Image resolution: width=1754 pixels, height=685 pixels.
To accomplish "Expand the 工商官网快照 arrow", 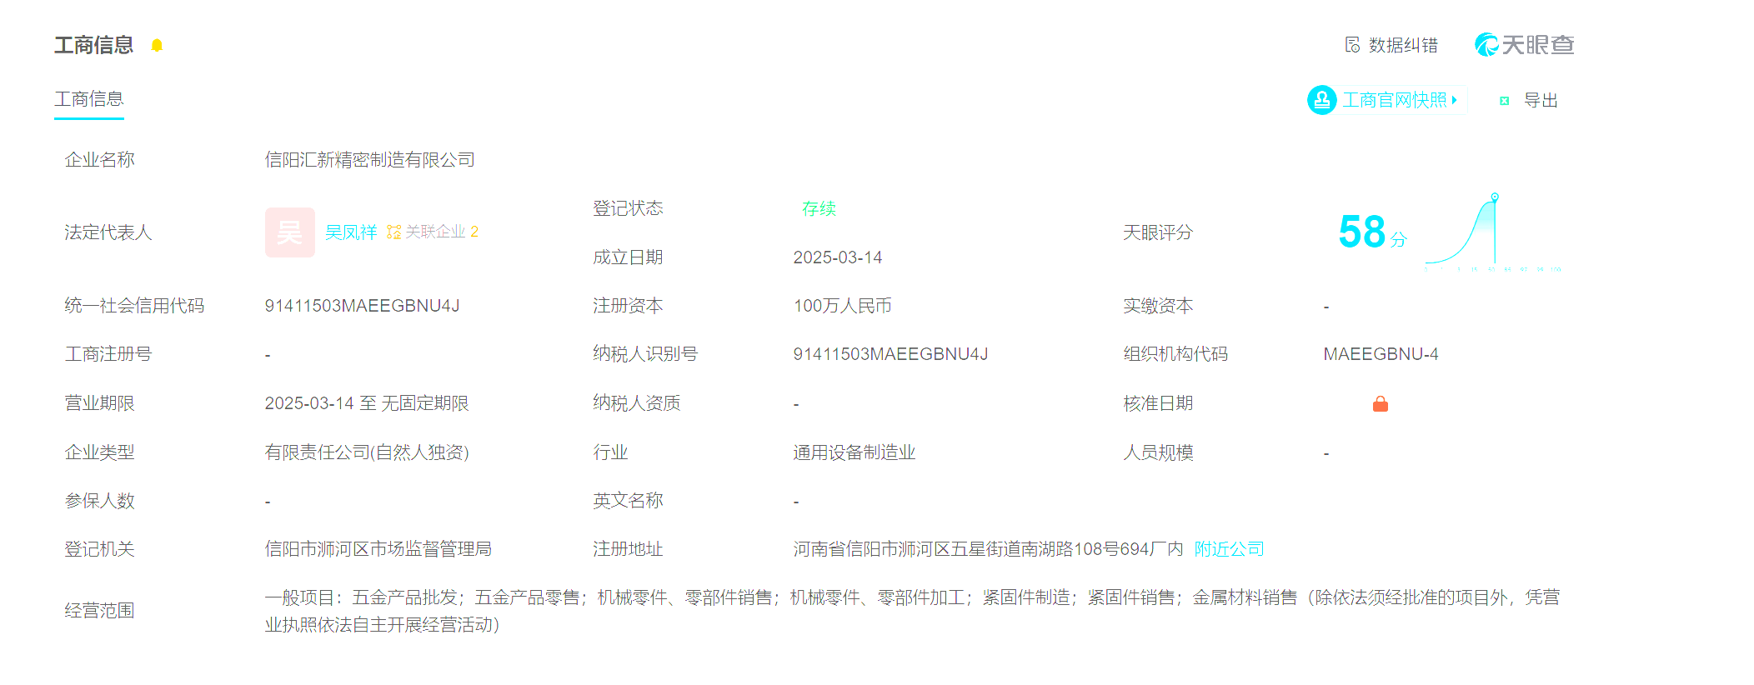I will (x=1455, y=100).
